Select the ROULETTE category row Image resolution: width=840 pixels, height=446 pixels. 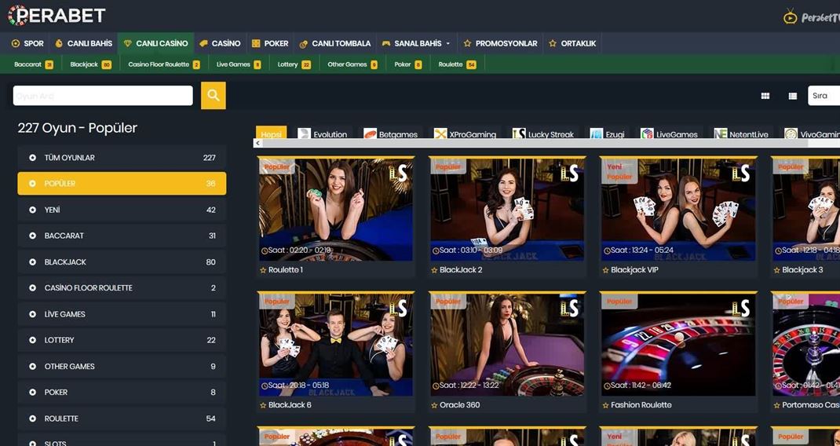pos(122,419)
